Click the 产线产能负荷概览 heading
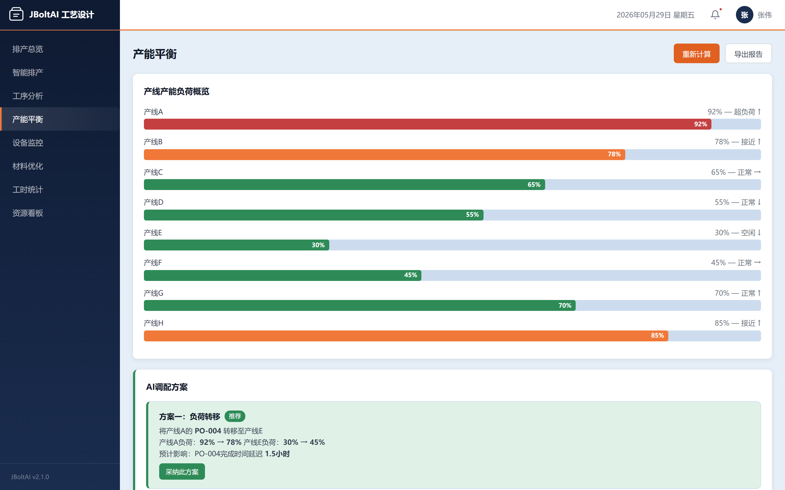The height and width of the screenshot is (490, 785). coord(176,91)
